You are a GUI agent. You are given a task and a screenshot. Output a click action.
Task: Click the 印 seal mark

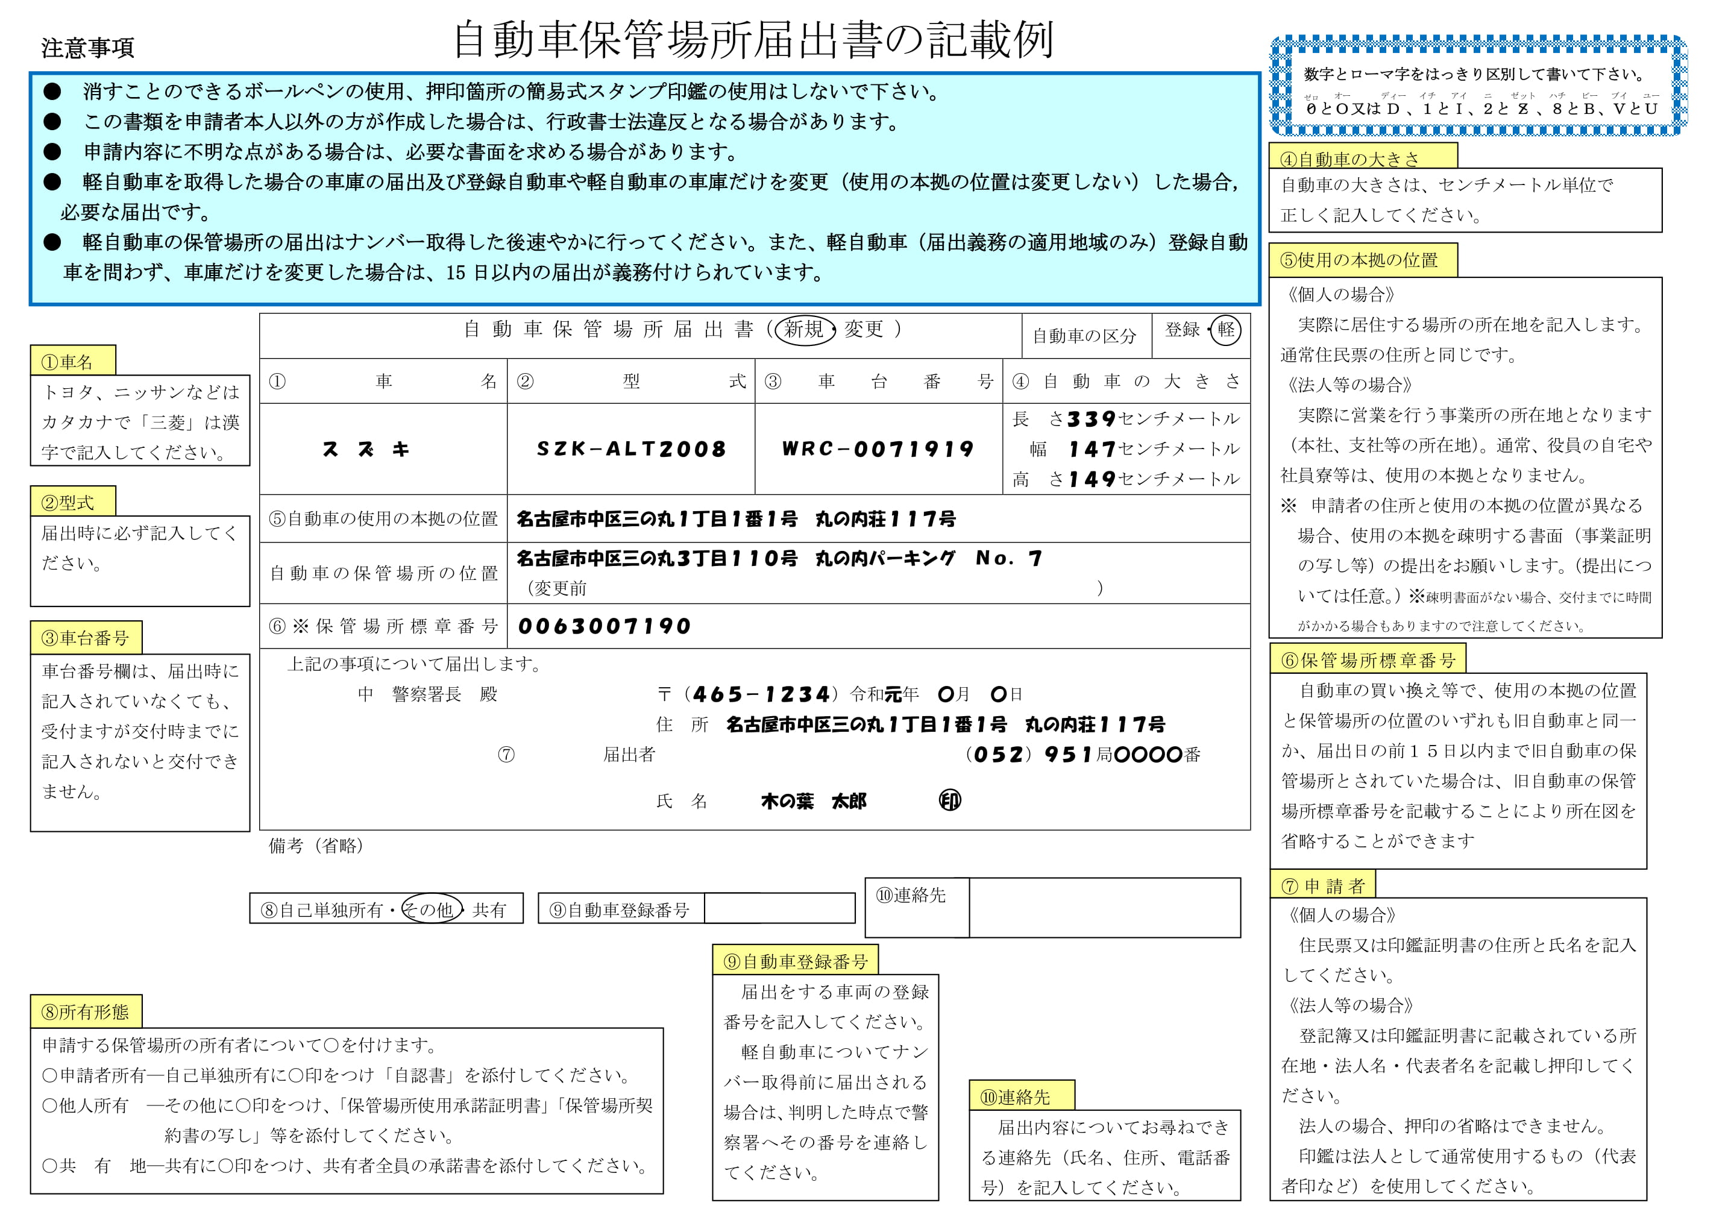coord(950,800)
